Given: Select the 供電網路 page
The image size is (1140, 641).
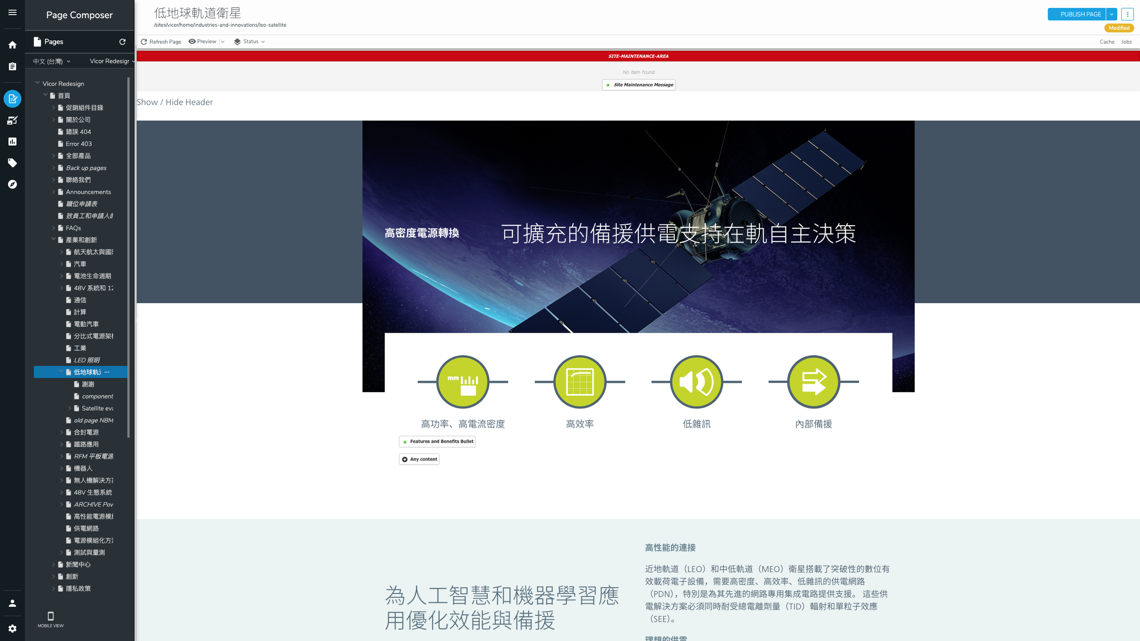Looking at the screenshot, I should pos(86,528).
